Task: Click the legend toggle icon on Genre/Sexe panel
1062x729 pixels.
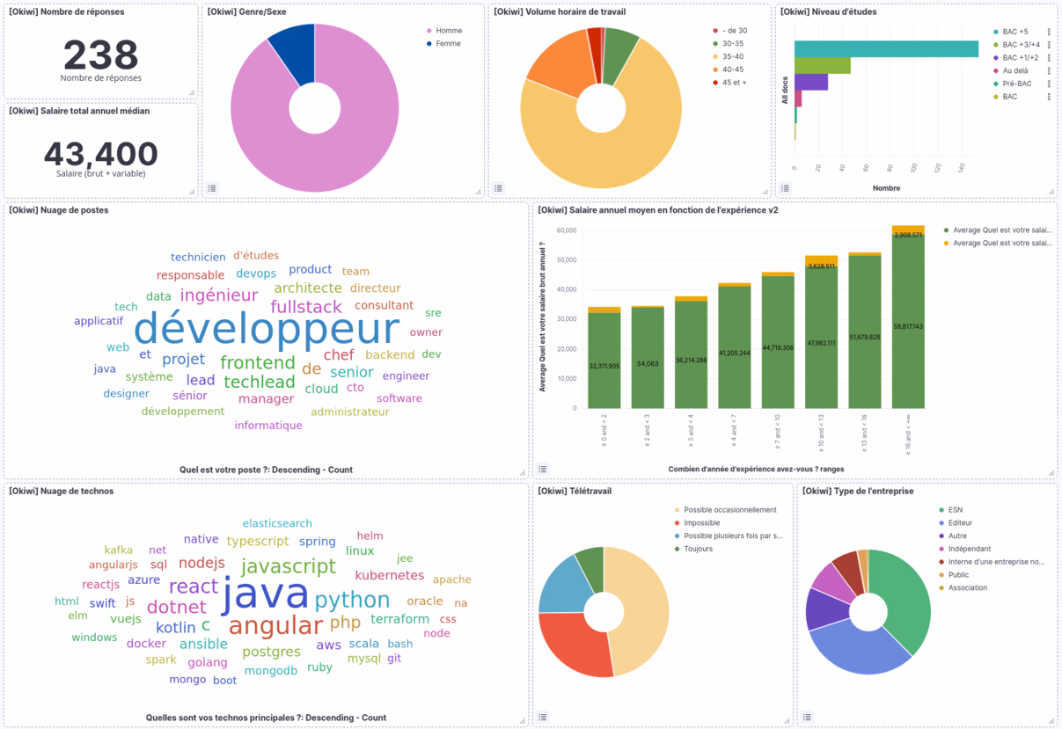Action: click(x=211, y=187)
